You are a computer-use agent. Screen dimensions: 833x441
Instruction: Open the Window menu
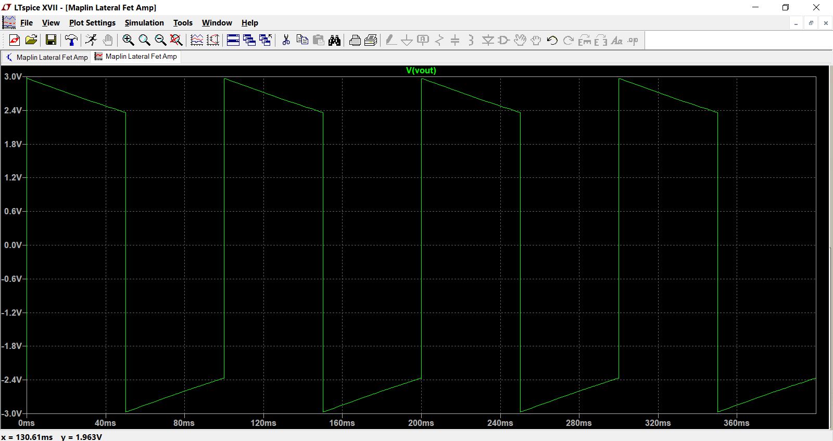217,23
